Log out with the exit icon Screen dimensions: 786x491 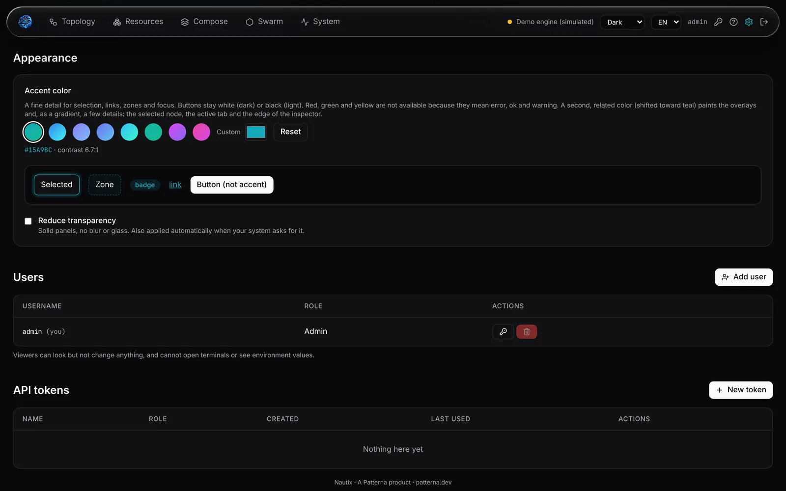pyautogui.click(x=764, y=22)
